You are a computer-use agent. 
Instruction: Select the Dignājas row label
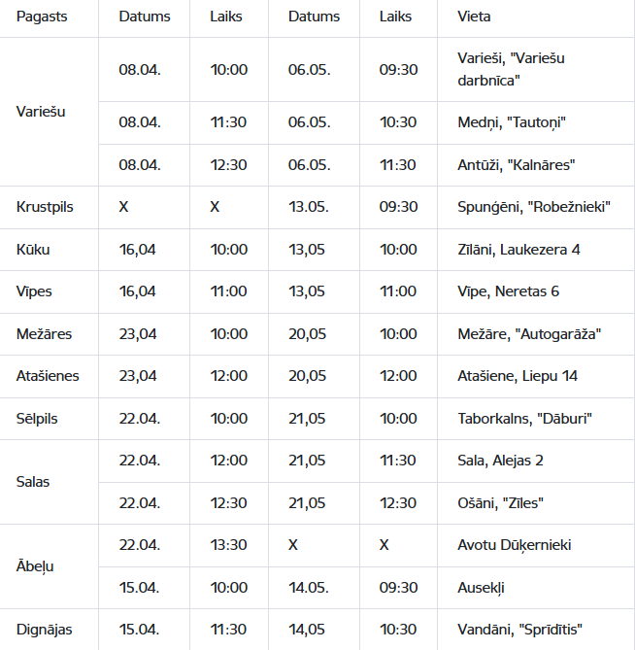(44, 630)
